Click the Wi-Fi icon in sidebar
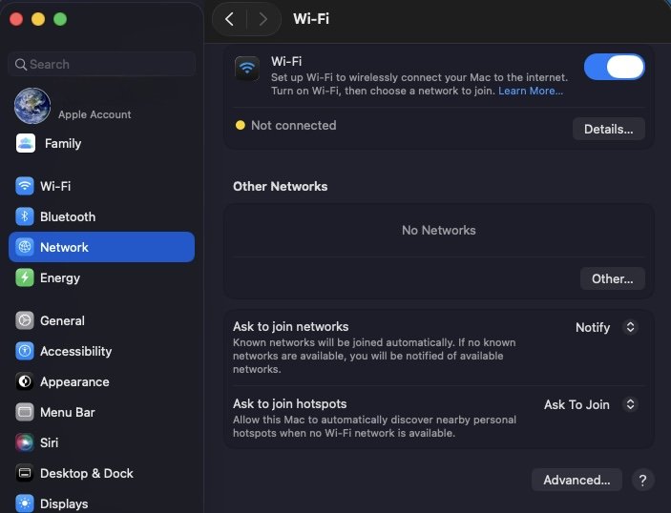The image size is (671, 513). pyautogui.click(x=25, y=186)
